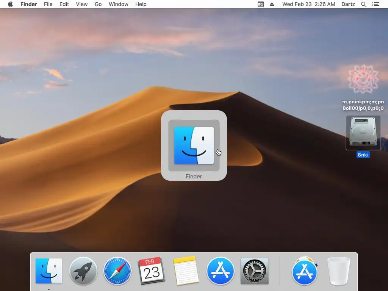Open the Go menu
Image resolution: width=388 pixels, height=291 pixels.
point(98,4)
